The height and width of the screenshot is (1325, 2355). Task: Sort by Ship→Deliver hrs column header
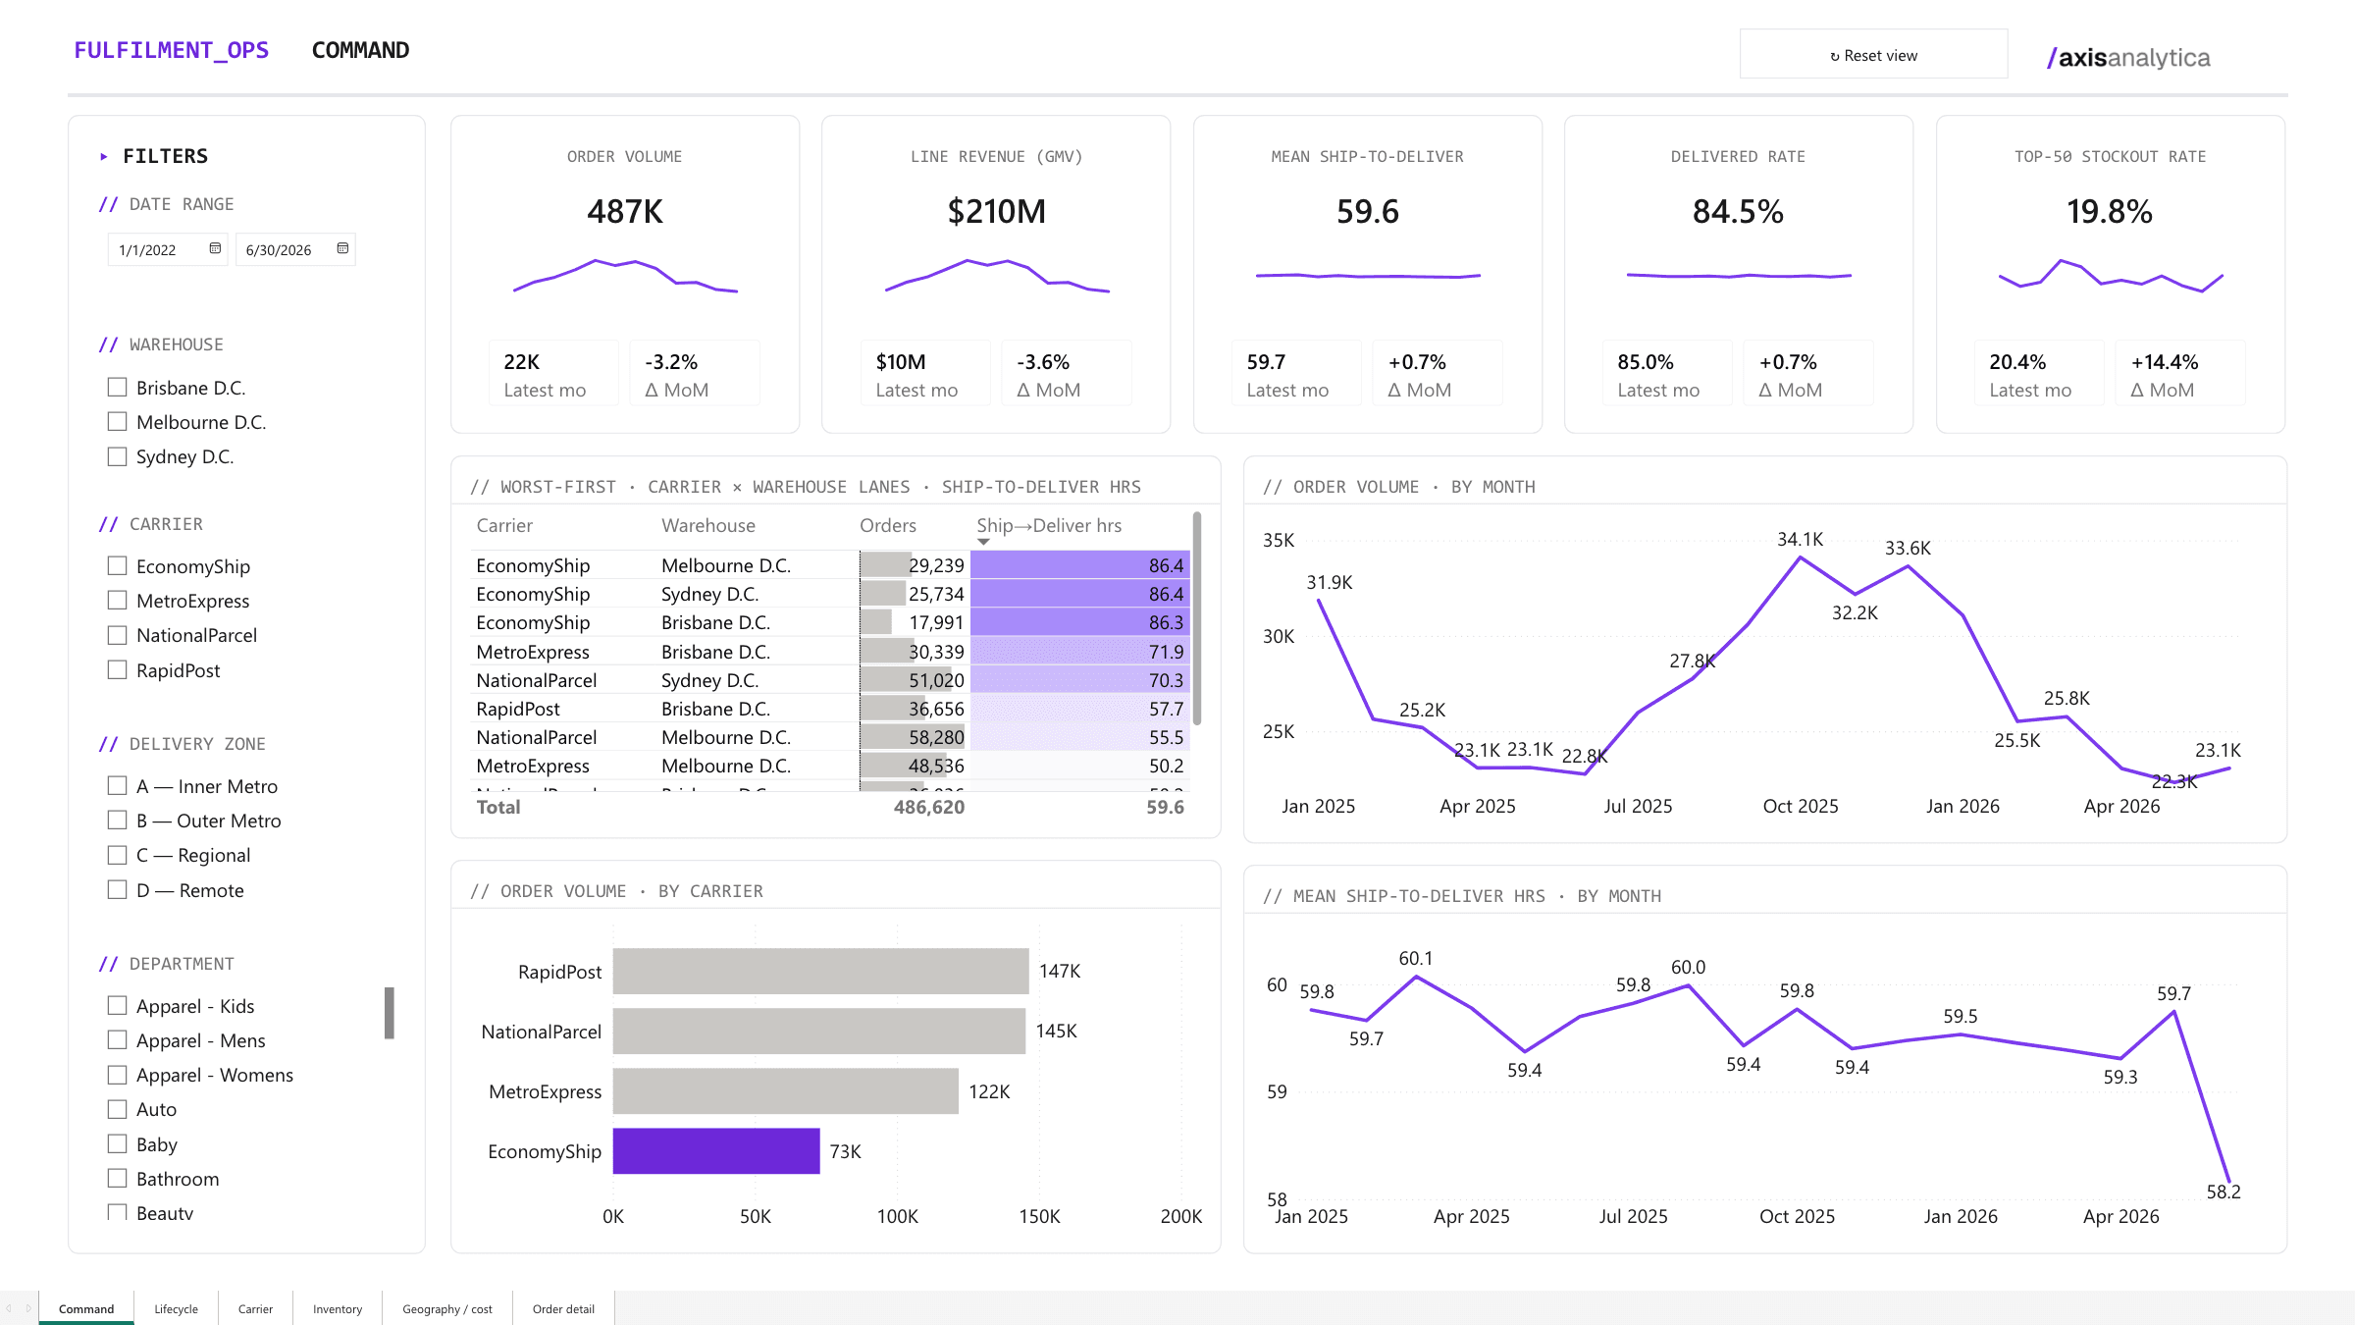click(1049, 526)
